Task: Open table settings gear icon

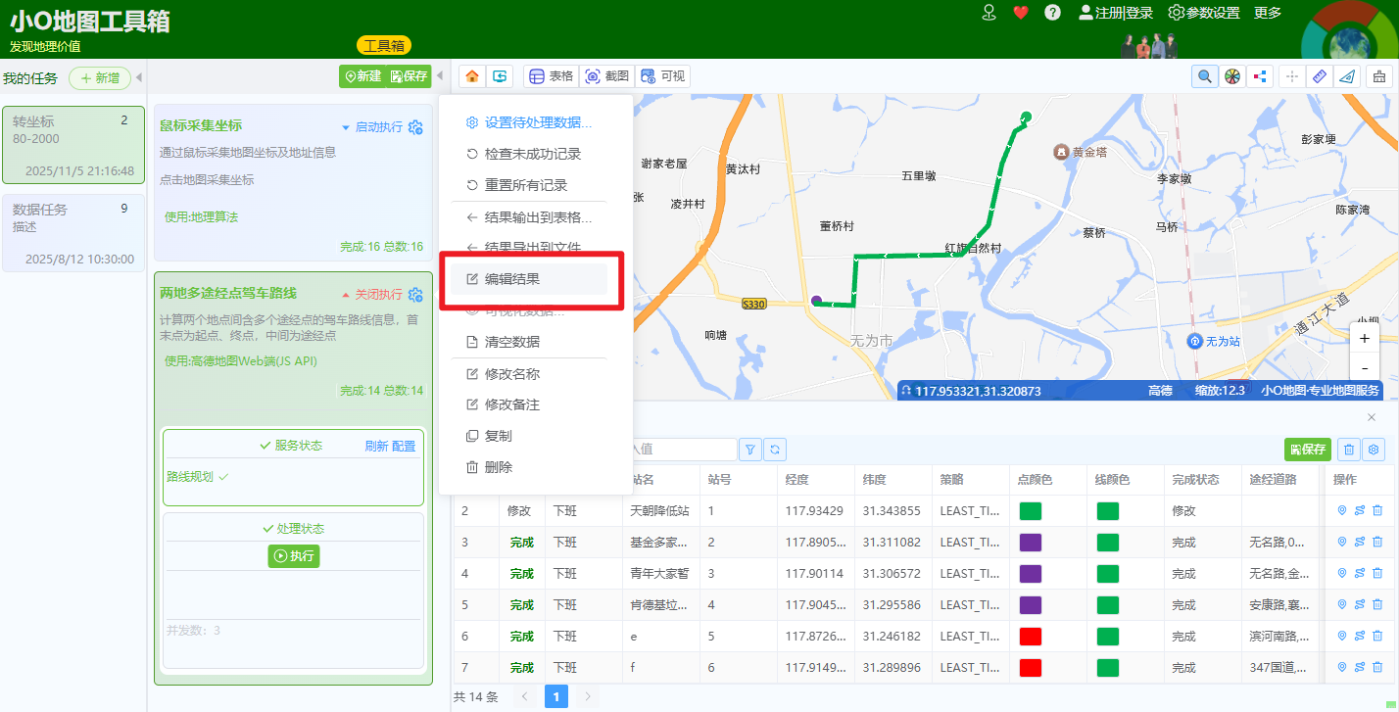Action: [x=1374, y=450]
